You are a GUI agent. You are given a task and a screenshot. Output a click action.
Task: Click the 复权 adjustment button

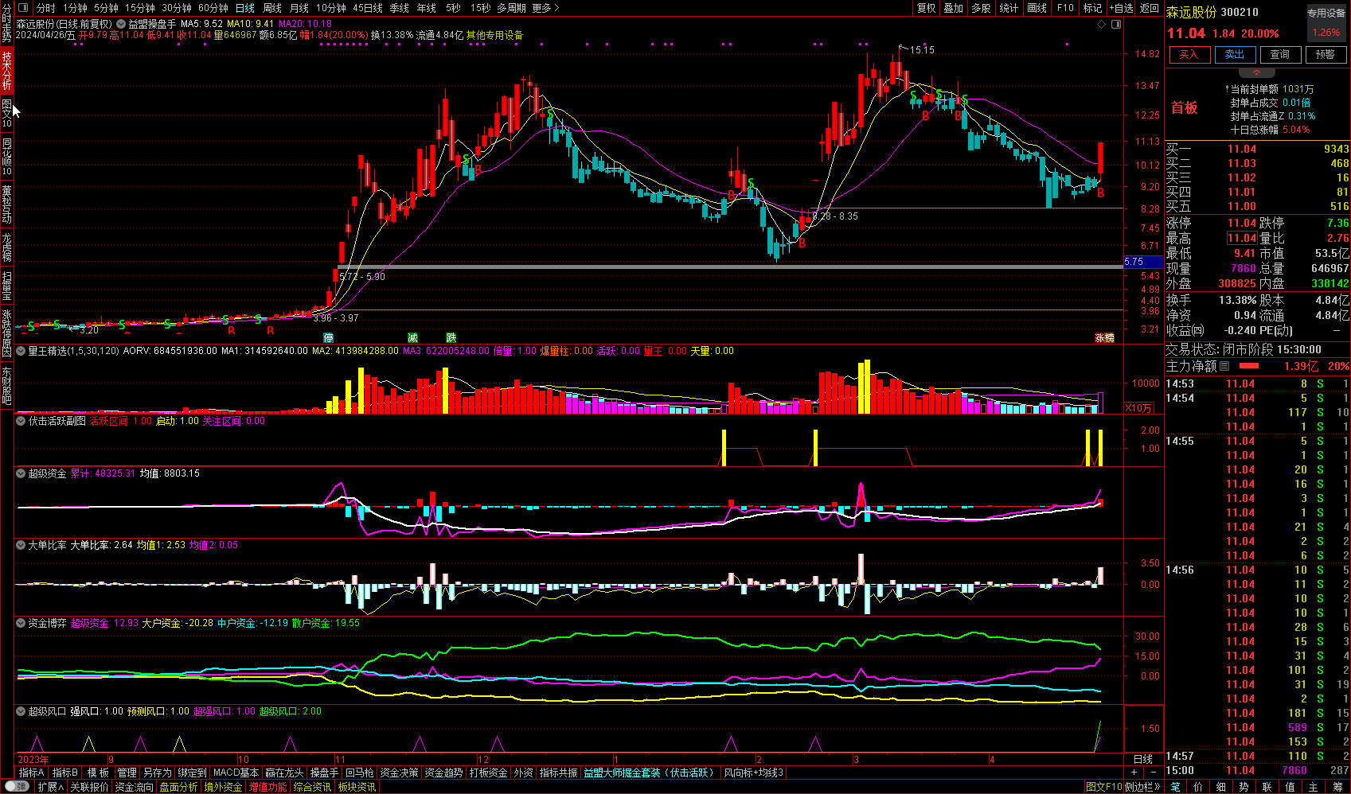pyautogui.click(x=927, y=8)
